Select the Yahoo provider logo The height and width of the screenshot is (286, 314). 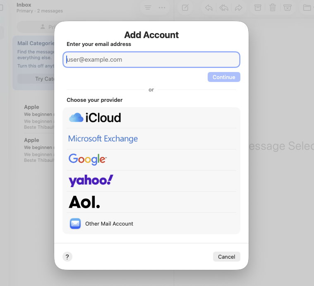click(x=91, y=180)
